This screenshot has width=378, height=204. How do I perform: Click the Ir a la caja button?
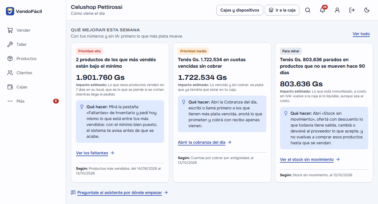click(x=282, y=10)
